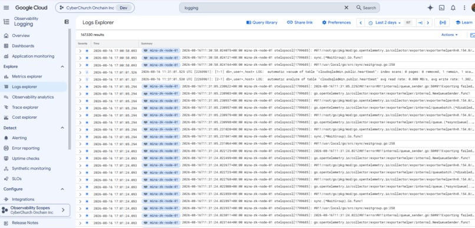475x228 pixels.
Task: Collapse the Observability sidebar with the panel icon
Action: tap(67, 21)
